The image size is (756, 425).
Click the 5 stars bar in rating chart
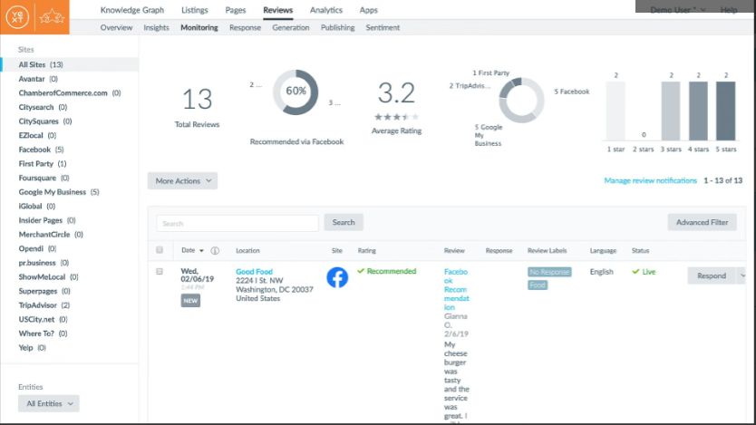[x=725, y=111]
